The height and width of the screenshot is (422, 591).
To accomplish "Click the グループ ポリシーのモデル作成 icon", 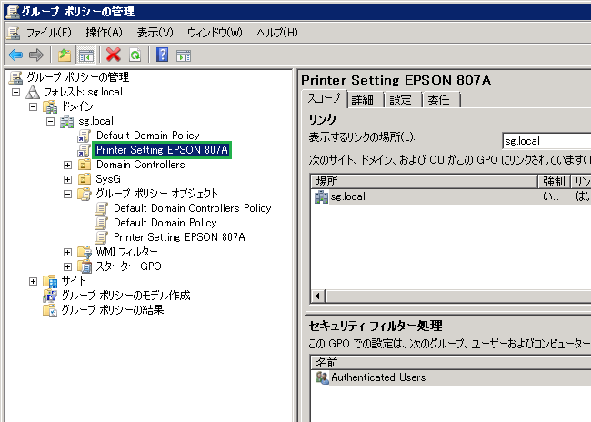I will click(50, 296).
